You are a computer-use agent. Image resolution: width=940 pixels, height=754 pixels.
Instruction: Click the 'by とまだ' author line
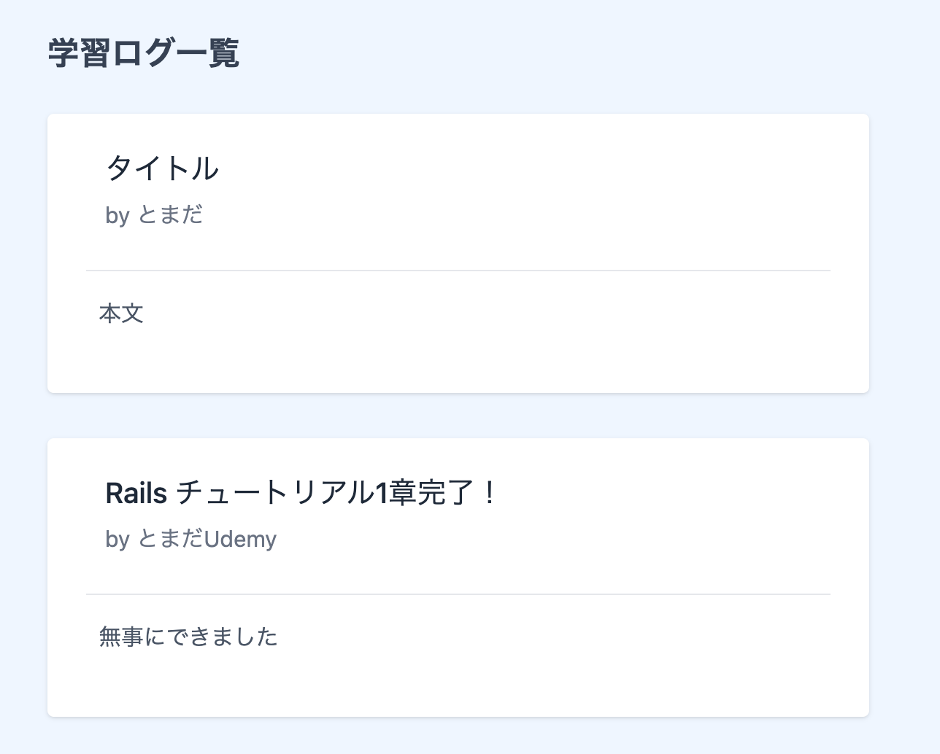[x=154, y=215]
